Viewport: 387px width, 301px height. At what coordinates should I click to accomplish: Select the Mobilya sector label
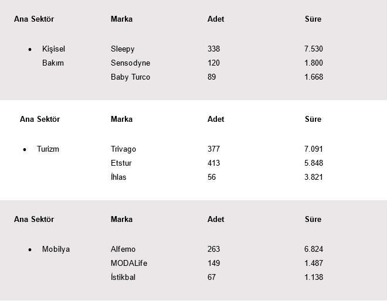pos(56,249)
